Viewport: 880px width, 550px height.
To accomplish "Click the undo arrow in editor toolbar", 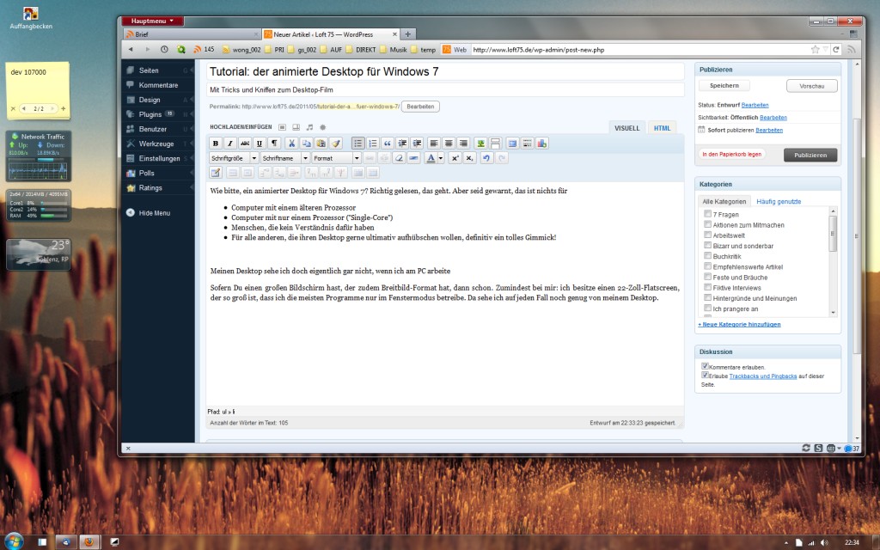I will tap(486, 158).
